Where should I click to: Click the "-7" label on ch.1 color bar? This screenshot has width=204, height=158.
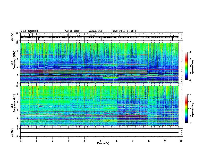190,80
